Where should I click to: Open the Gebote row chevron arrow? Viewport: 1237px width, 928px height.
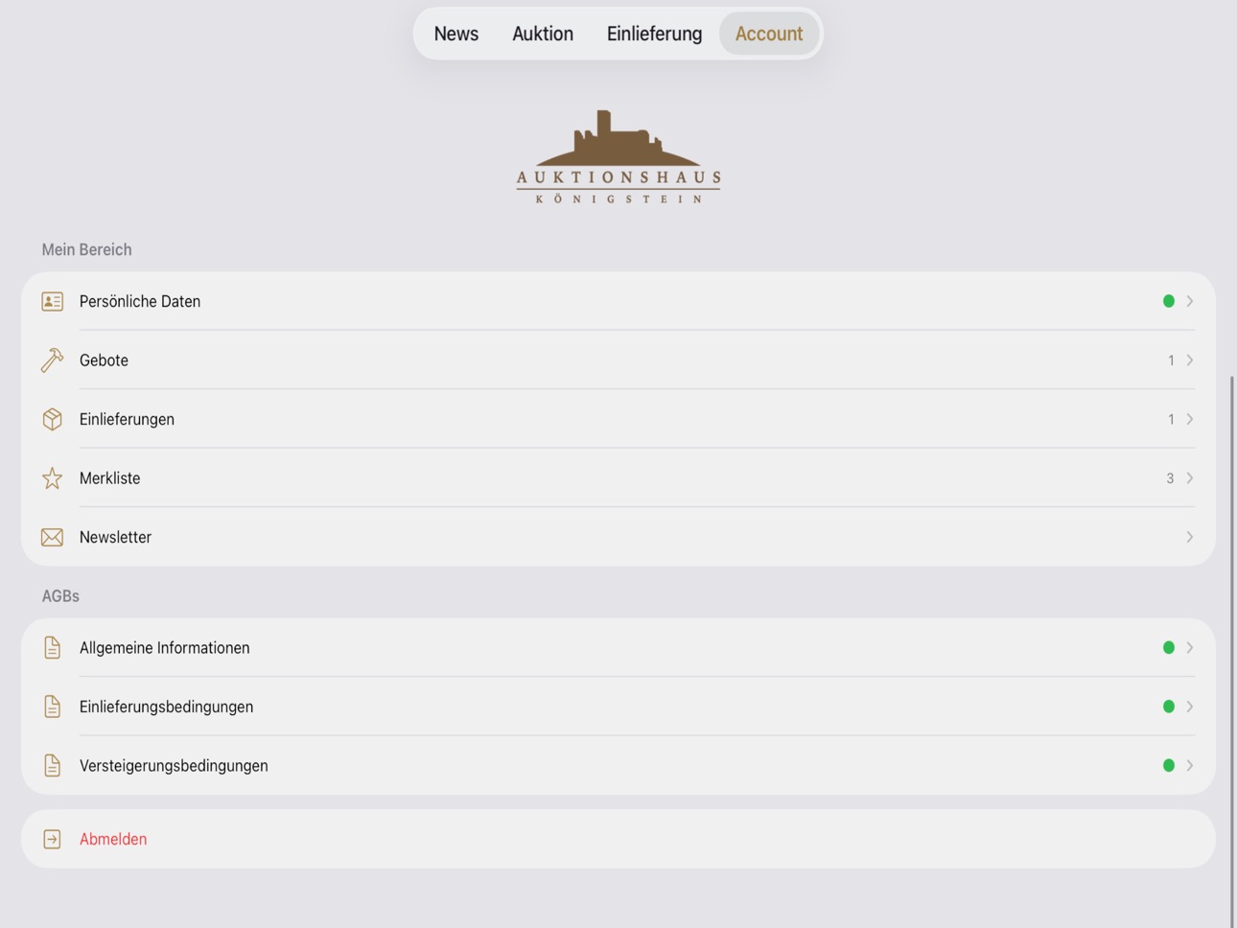(x=1189, y=360)
